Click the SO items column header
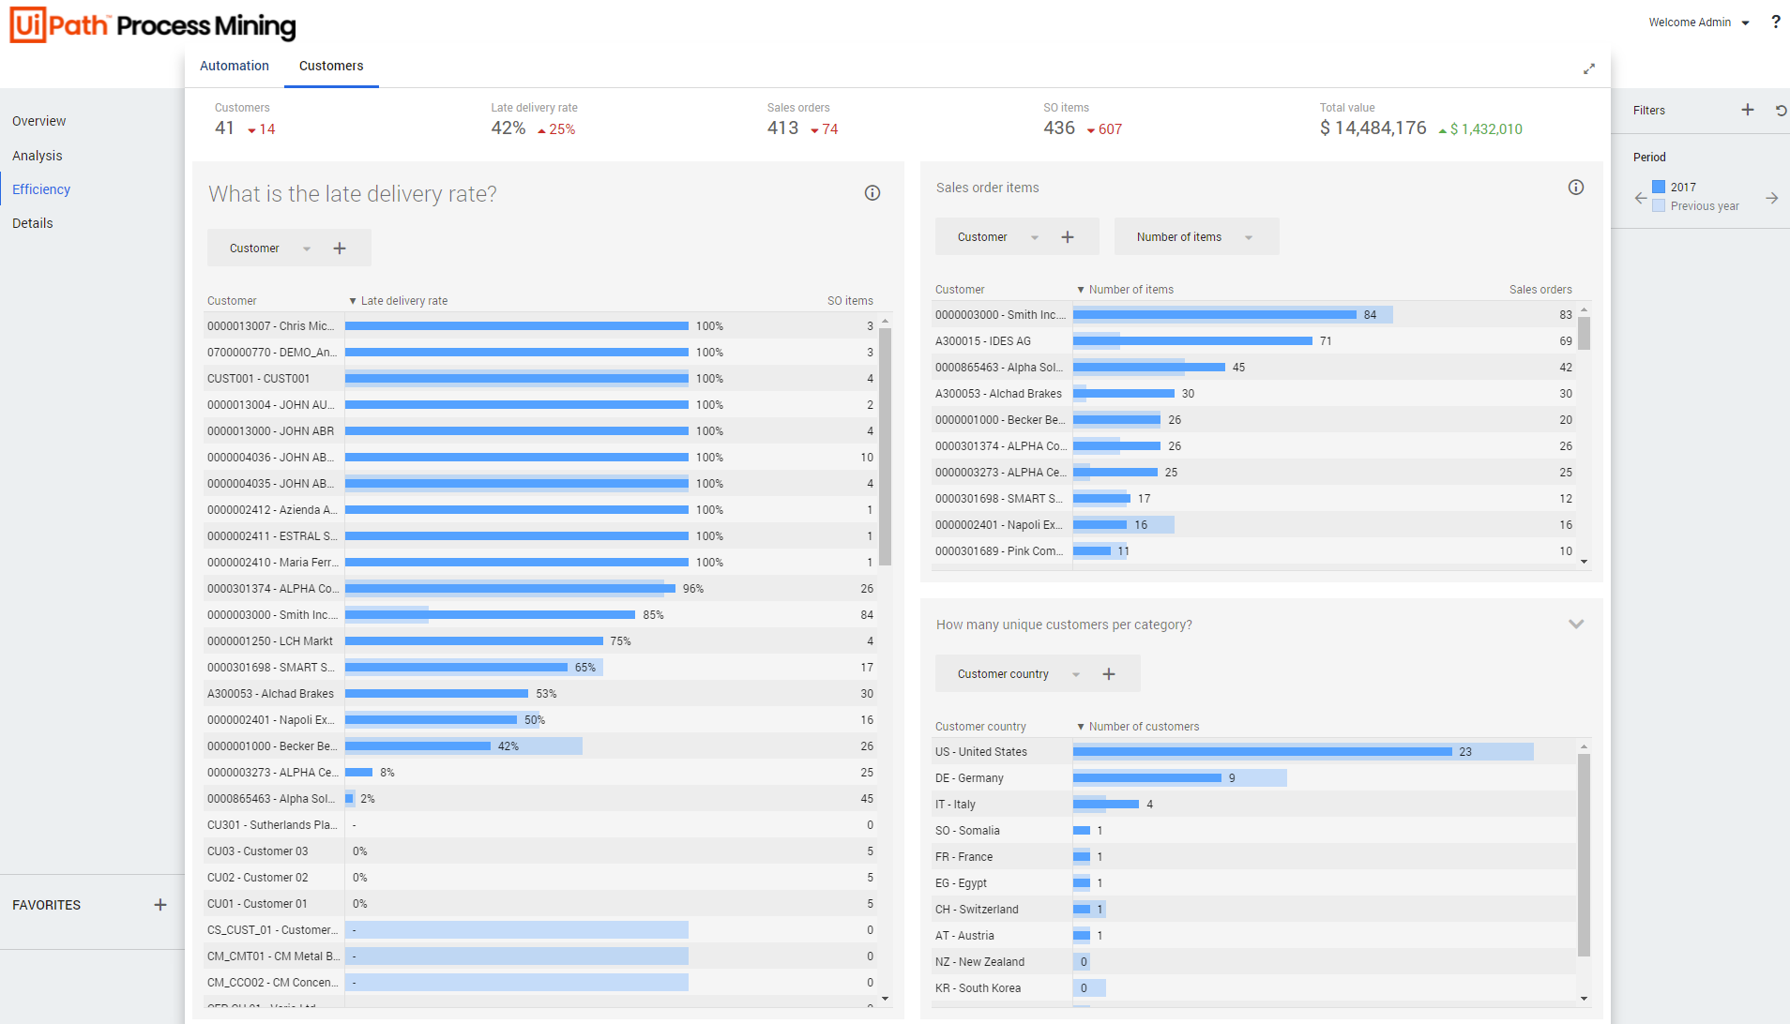This screenshot has height=1024, width=1790. coord(850,301)
